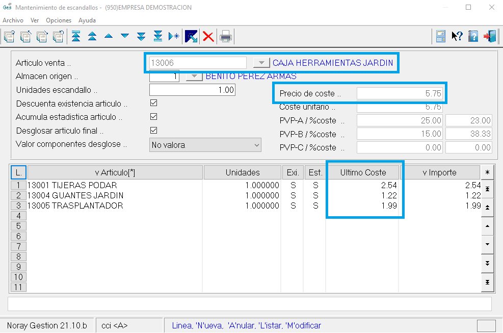
Task: Open the calculator tool in the toolbar
Action: click(441, 36)
